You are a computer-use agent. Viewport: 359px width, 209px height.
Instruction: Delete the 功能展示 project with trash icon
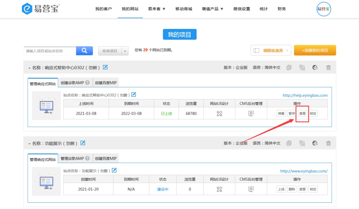pyautogui.click(x=328, y=143)
